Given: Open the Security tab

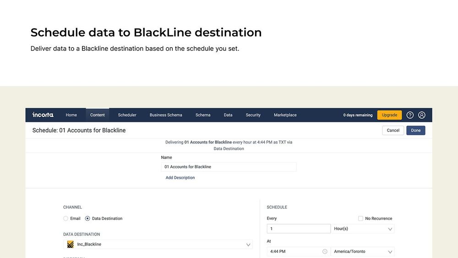Looking at the screenshot, I should click(253, 115).
